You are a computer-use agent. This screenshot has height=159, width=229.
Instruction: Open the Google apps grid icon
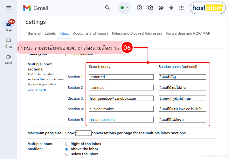point(181,8)
